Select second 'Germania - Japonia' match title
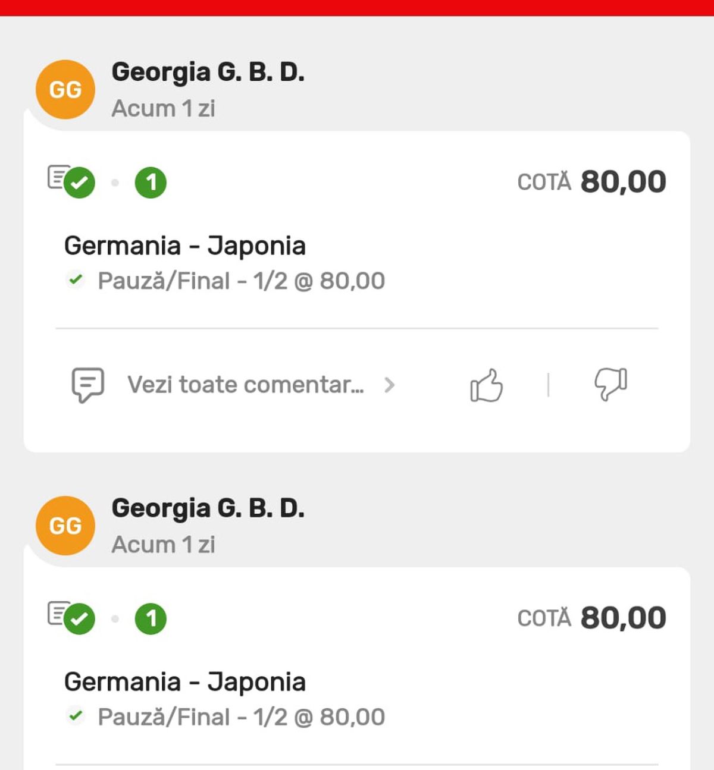This screenshot has width=714, height=770. point(185,683)
